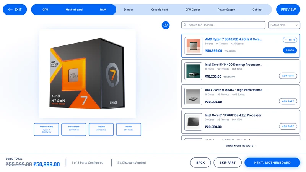Viewport: 306px width, 172px height.
Task: Open Ryzen 7 9800X3D thumbnail in list
Action: pos(194,46)
